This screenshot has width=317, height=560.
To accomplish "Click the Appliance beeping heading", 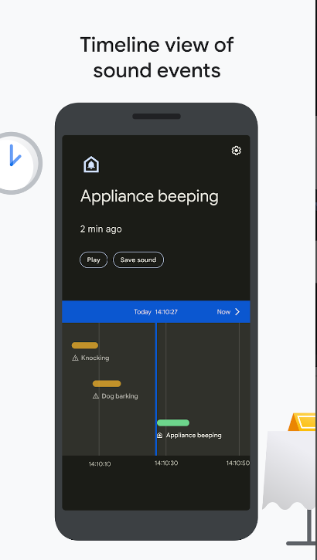I will (x=149, y=196).
